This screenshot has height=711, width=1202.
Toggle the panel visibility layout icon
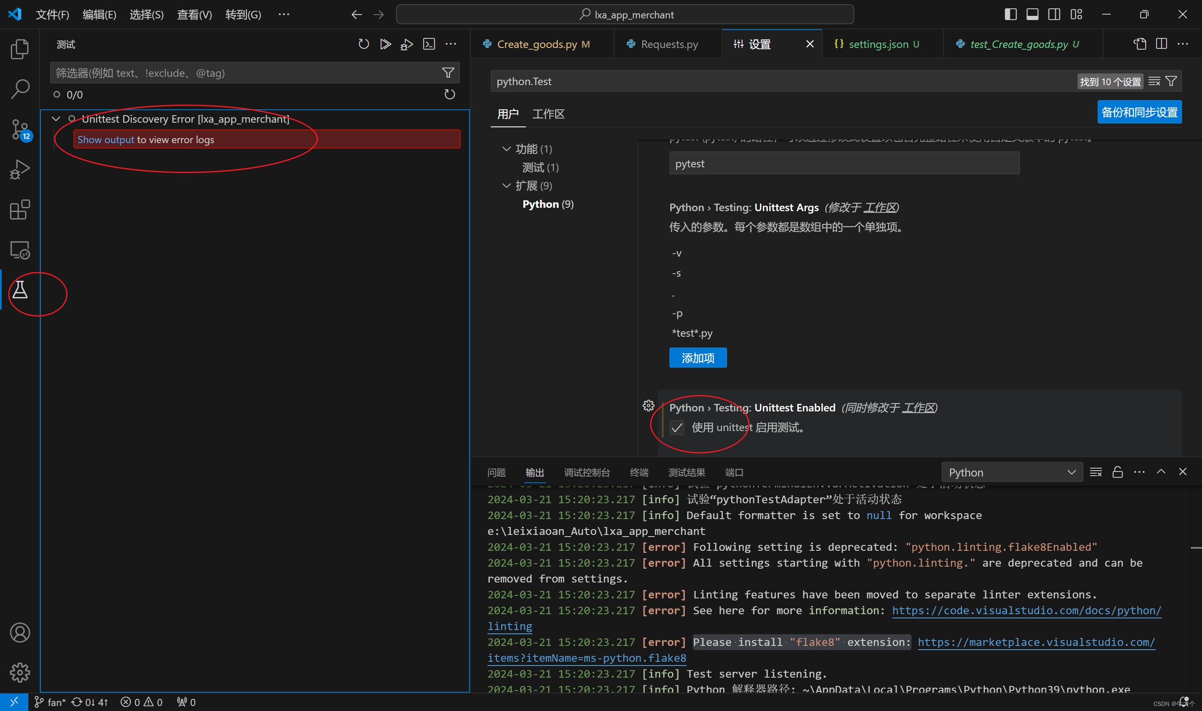point(1032,14)
